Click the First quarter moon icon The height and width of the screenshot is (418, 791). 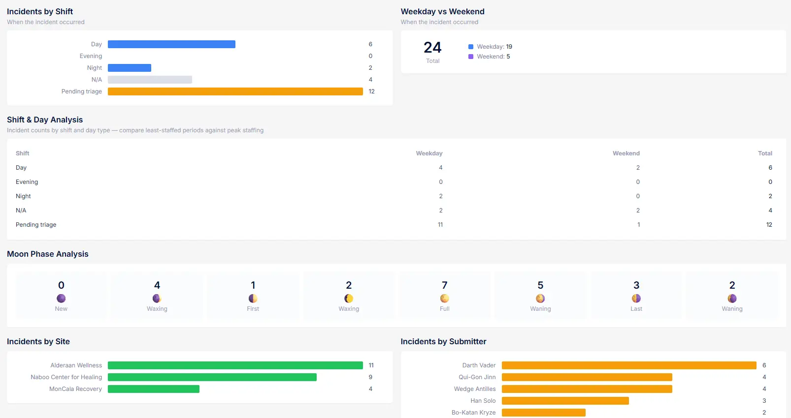coord(253,299)
